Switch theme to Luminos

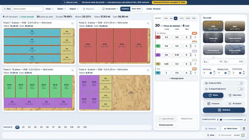click(x=125, y=9)
